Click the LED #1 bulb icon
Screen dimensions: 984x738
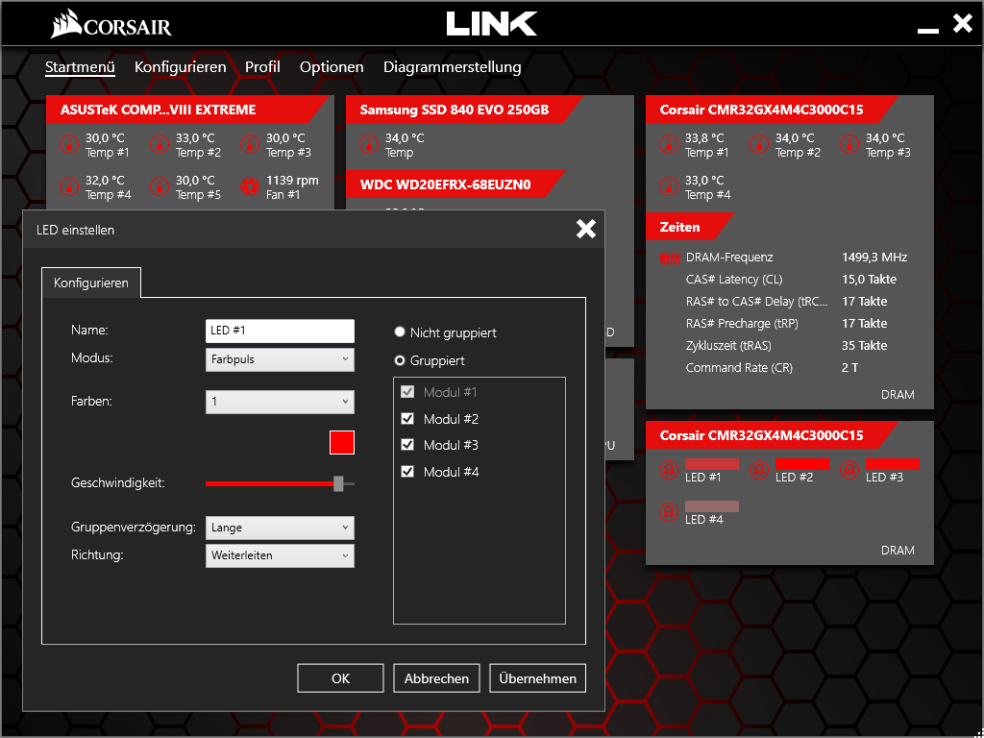[669, 470]
